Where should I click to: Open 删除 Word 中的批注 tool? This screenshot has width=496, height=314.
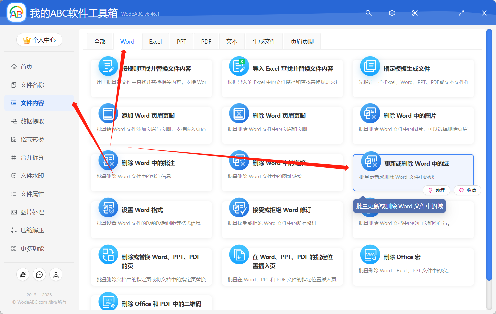pyautogui.click(x=151, y=172)
